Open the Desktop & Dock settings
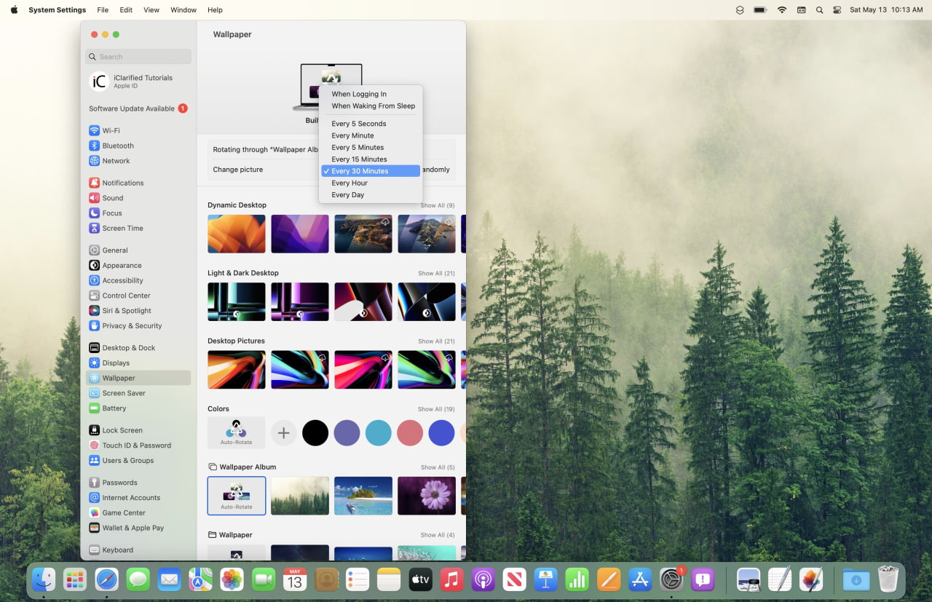Viewport: 932px width, 602px height. coord(95,347)
